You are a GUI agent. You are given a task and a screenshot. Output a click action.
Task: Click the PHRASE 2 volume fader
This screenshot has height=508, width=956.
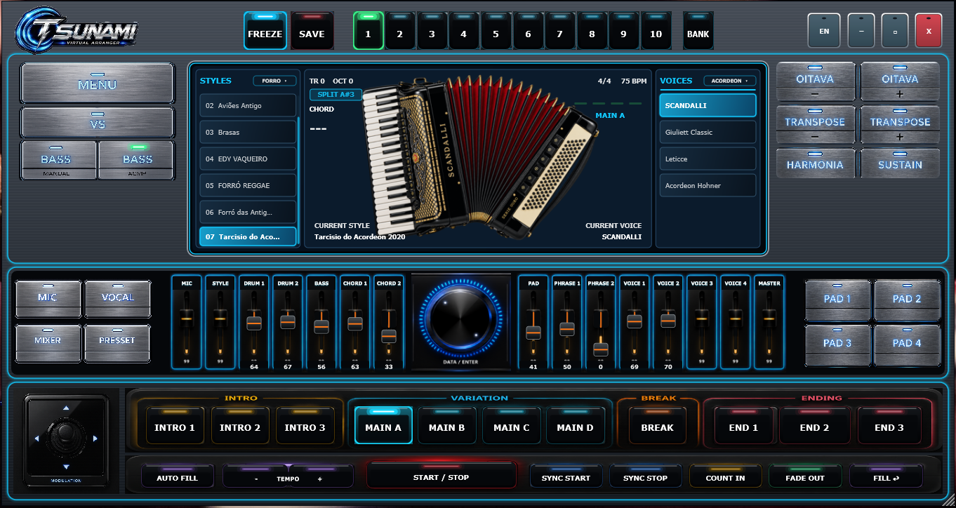tap(600, 349)
